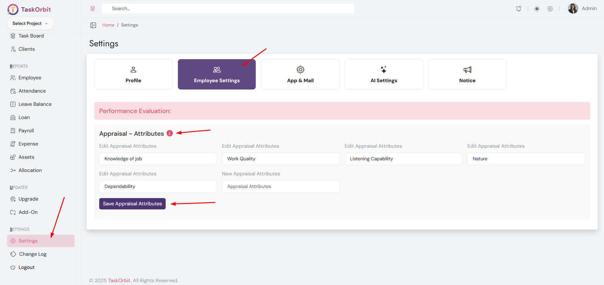Select the App & Mail tab
Image resolution: width=604 pixels, height=285 pixels.
tap(300, 74)
